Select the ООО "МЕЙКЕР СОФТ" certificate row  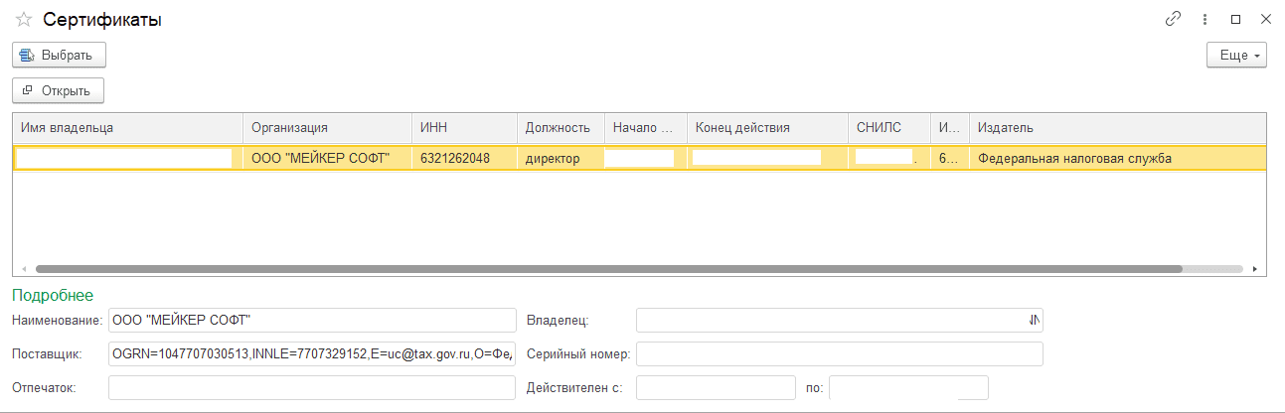pyautogui.click(x=639, y=158)
